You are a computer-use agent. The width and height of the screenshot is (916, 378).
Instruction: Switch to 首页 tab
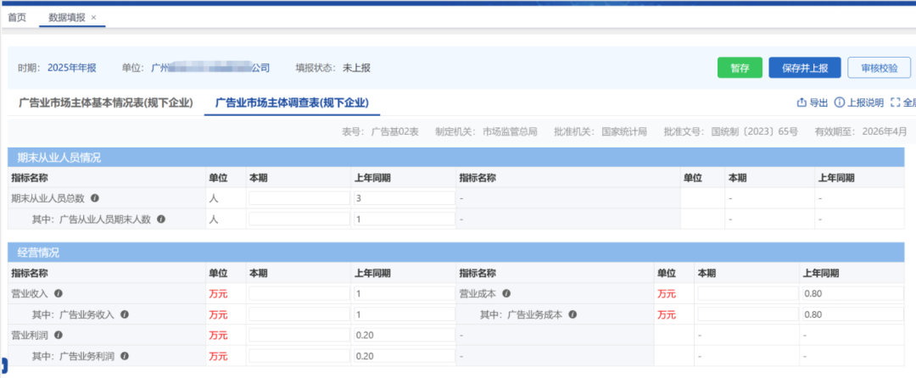[x=17, y=18]
